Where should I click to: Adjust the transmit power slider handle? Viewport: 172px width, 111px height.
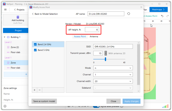105,59
